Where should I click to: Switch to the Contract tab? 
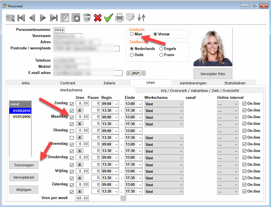point(68,83)
